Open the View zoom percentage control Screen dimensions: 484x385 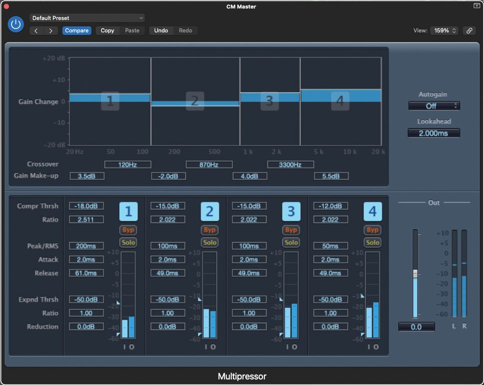click(444, 30)
